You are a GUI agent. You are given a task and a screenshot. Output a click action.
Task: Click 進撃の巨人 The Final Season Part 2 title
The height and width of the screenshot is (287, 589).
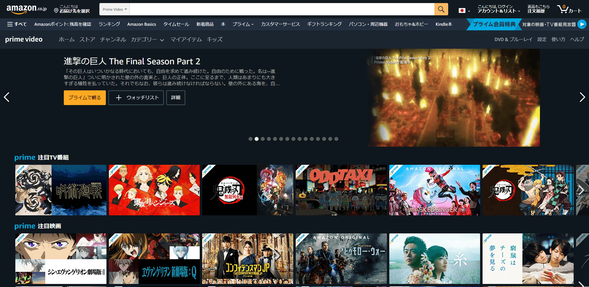[132, 61]
